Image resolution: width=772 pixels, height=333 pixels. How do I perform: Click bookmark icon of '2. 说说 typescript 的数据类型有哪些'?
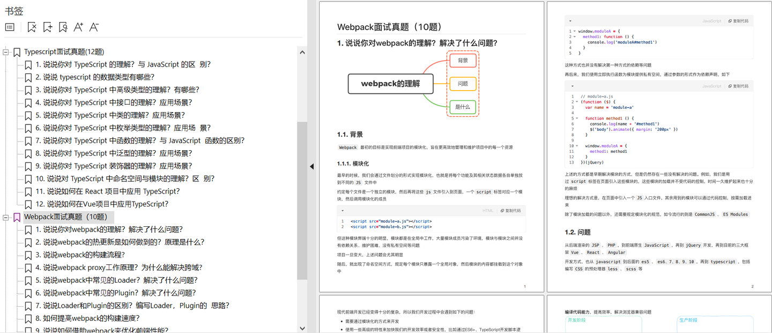coord(28,77)
